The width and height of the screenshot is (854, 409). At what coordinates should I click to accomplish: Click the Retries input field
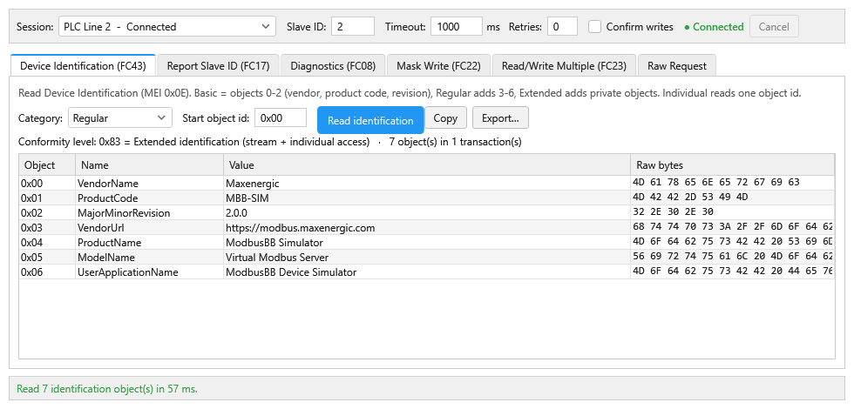562,27
